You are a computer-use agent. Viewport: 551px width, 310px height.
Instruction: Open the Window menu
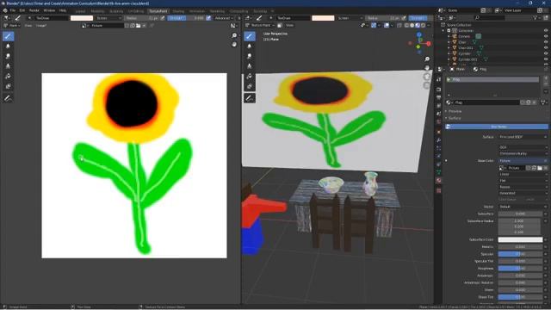pyautogui.click(x=49, y=10)
